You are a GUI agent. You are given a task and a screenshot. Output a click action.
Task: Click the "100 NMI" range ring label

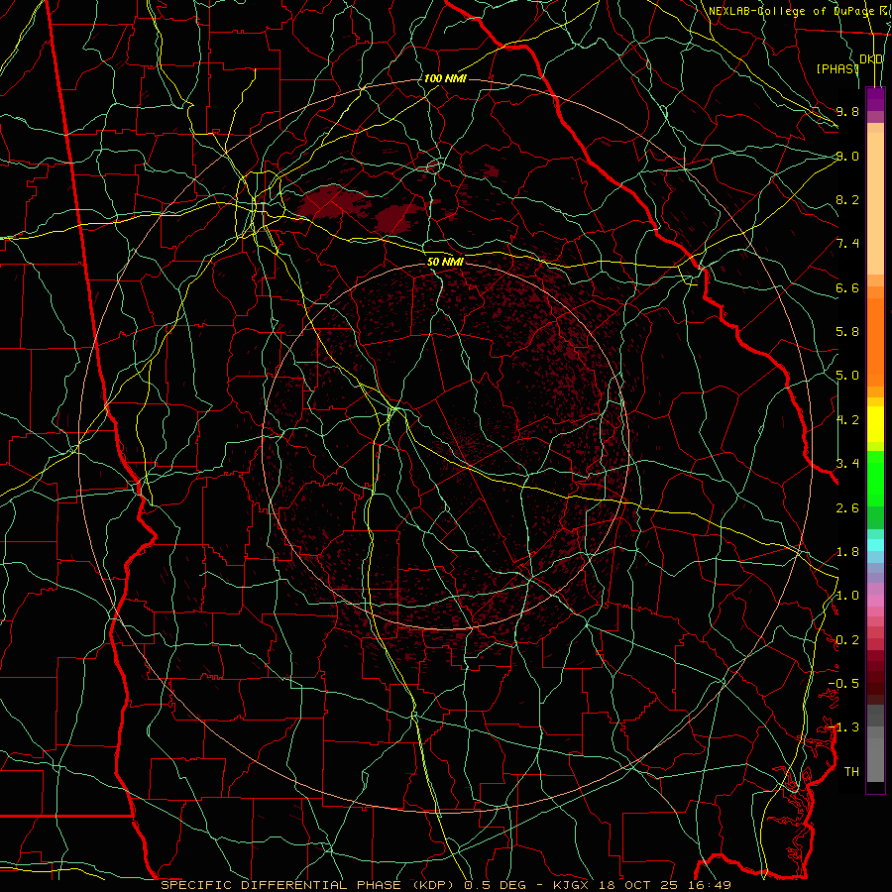tap(445, 78)
